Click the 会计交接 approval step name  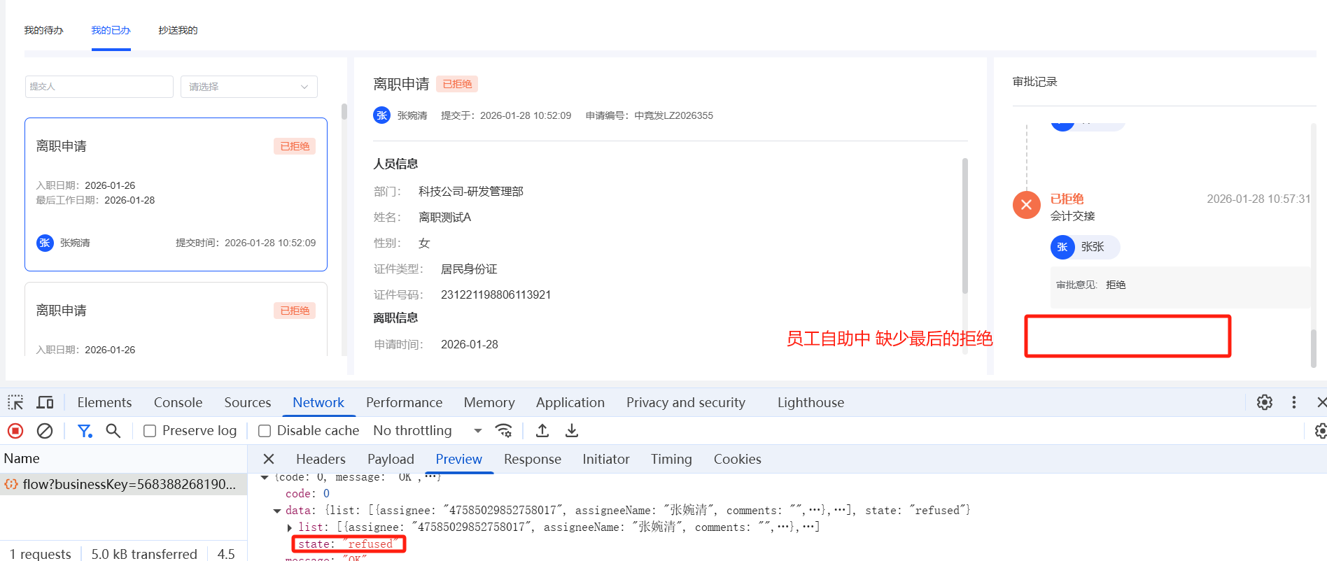pos(1072,216)
